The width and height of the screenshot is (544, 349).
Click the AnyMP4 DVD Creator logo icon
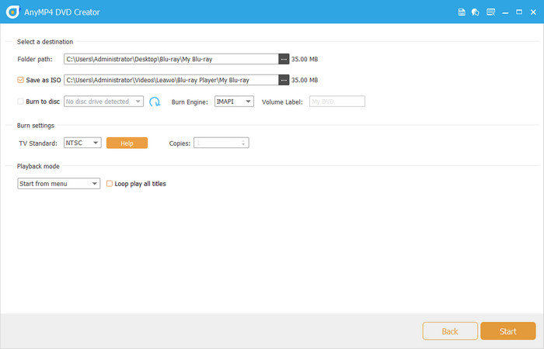coord(9,12)
